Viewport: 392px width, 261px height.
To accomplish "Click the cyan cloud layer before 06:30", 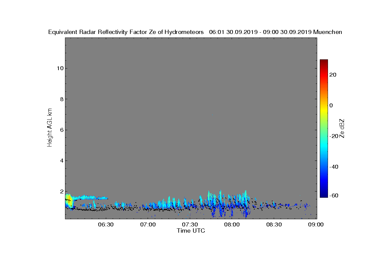I will 90,198.
